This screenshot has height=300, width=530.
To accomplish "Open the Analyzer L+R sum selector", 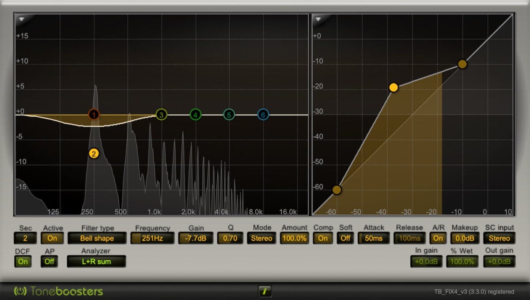I will coord(96,261).
